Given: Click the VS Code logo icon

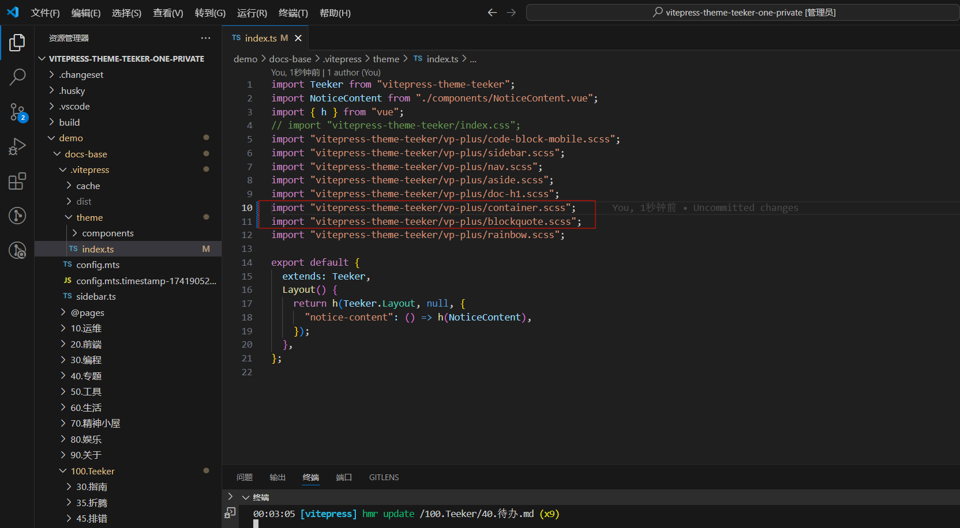Looking at the screenshot, I should click(13, 12).
